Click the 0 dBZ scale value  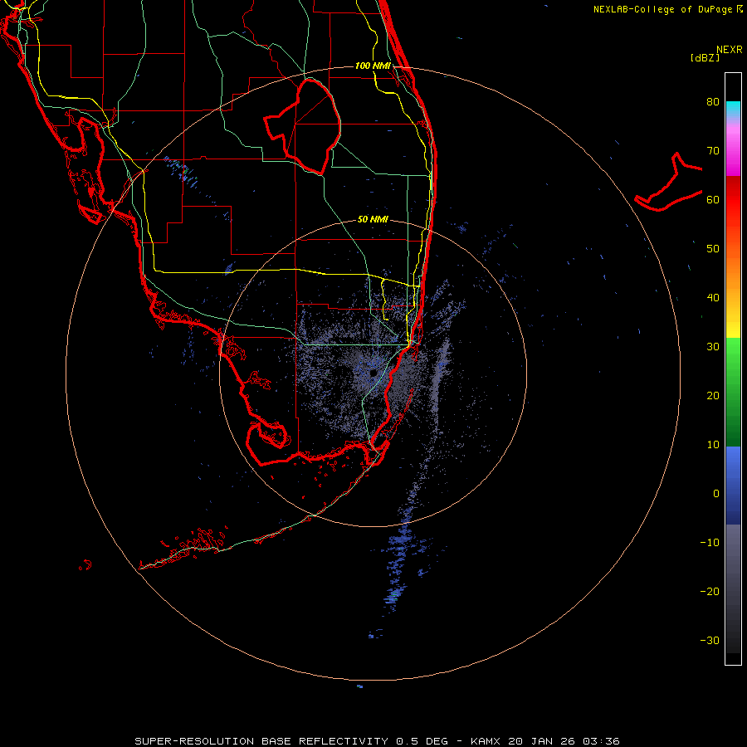[x=716, y=494]
